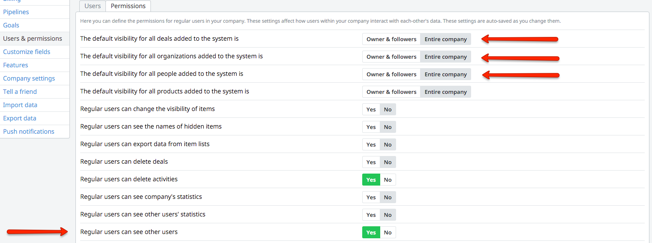This screenshot has width=652, height=243.
Task: Set organizations visibility to Entire company
Action: pyautogui.click(x=446, y=57)
